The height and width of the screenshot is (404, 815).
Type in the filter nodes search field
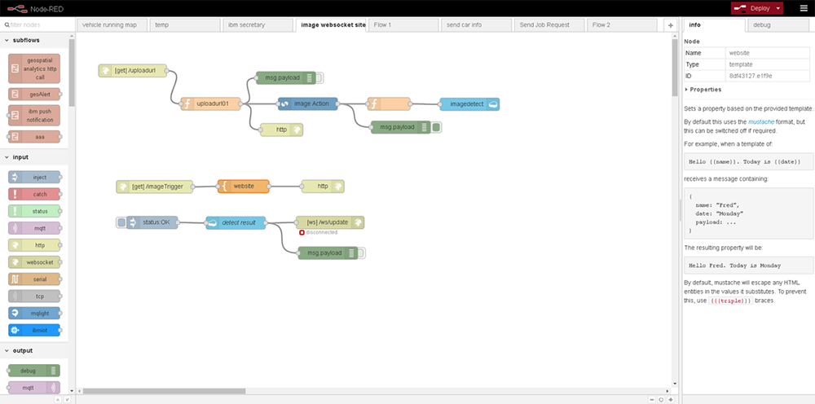click(x=37, y=25)
